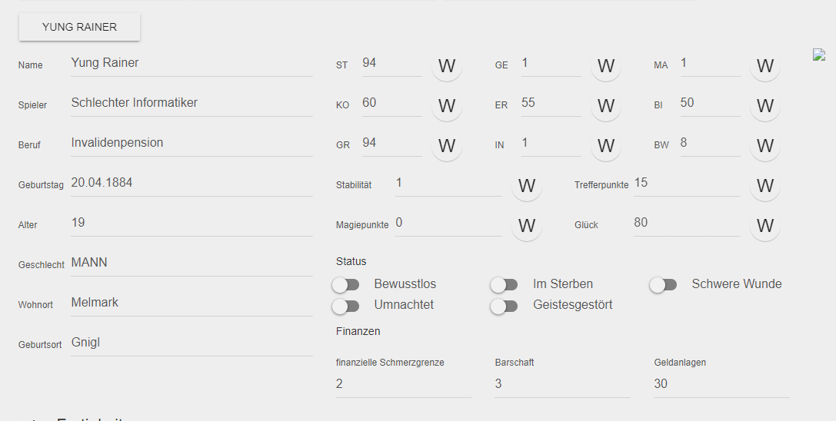Image resolution: width=836 pixels, height=421 pixels.
Task: Roll the W button beside MA
Action: (x=765, y=66)
